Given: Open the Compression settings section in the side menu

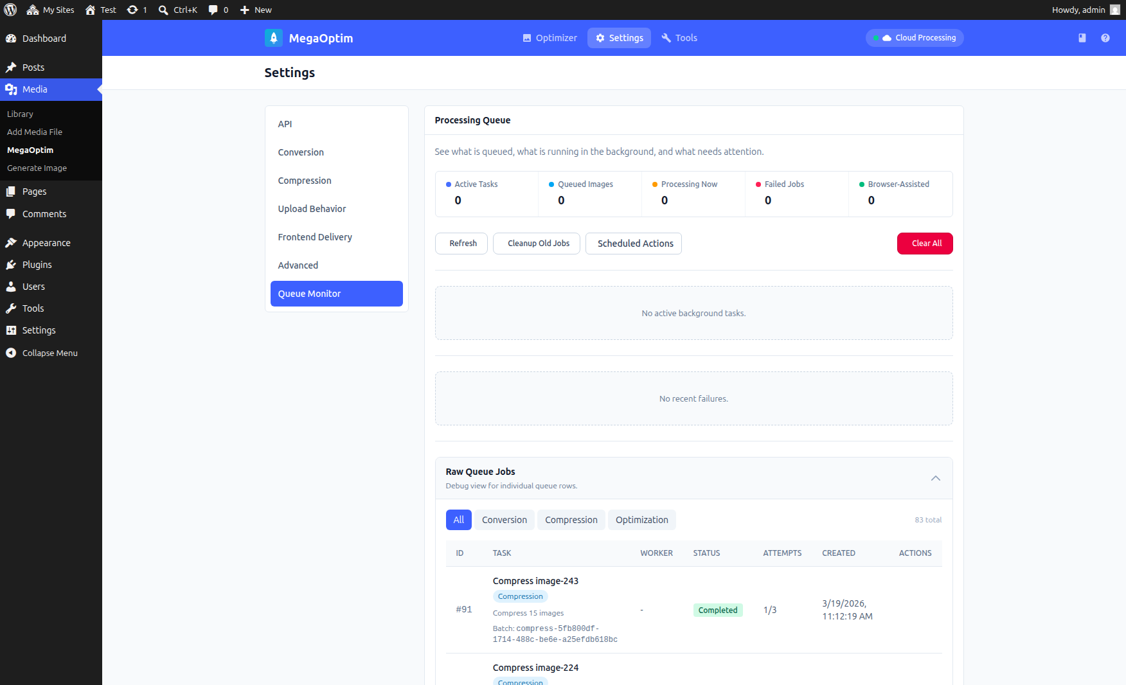Looking at the screenshot, I should coord(337,181).
